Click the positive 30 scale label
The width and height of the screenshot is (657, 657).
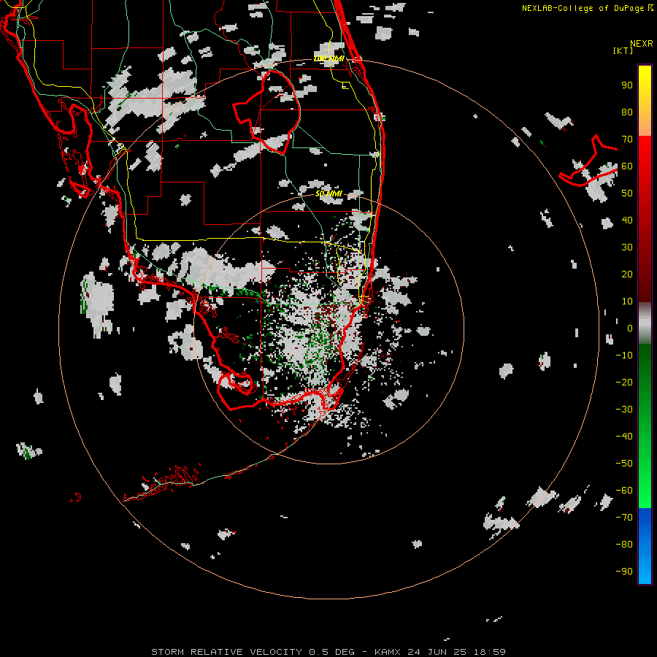(x=627, y=247)
